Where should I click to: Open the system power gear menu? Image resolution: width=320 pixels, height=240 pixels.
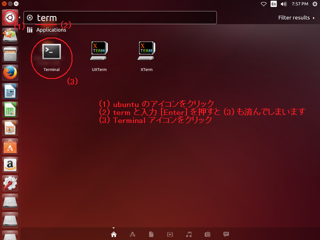[x=314, y=4]
